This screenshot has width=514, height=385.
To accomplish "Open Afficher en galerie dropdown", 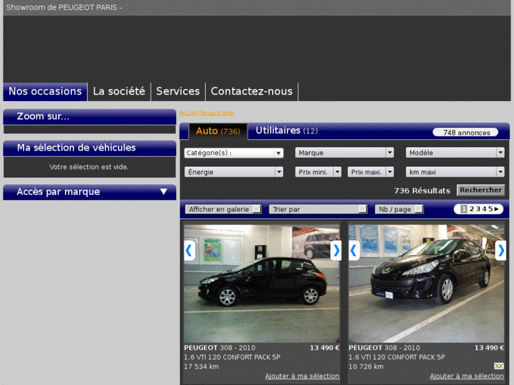I will tap(223, 209).
